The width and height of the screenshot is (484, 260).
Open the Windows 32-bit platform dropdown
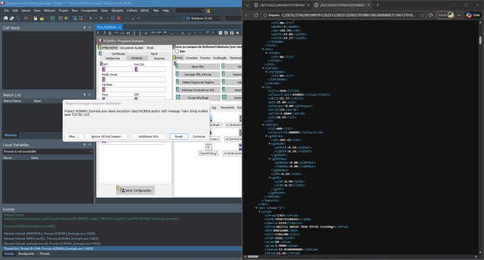point(220,18)
